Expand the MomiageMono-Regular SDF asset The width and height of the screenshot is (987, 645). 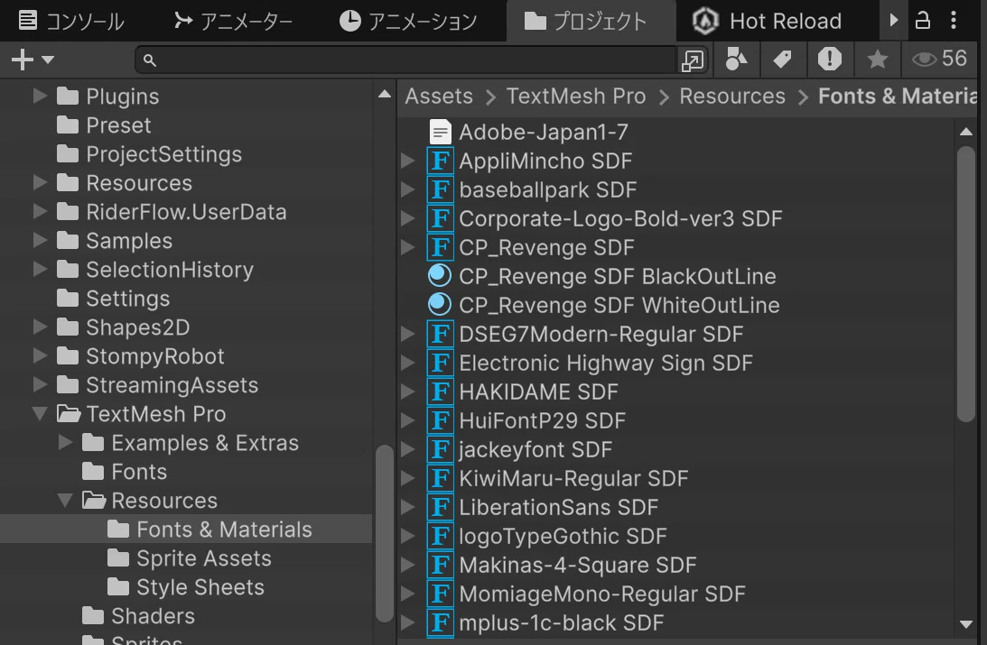pyautogui.click(x=408, y=594)
